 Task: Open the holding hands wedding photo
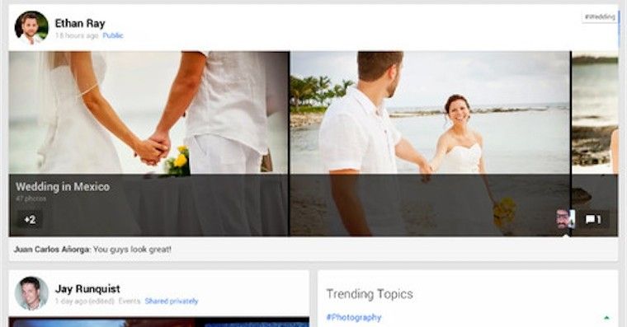(x=148, y=113)
